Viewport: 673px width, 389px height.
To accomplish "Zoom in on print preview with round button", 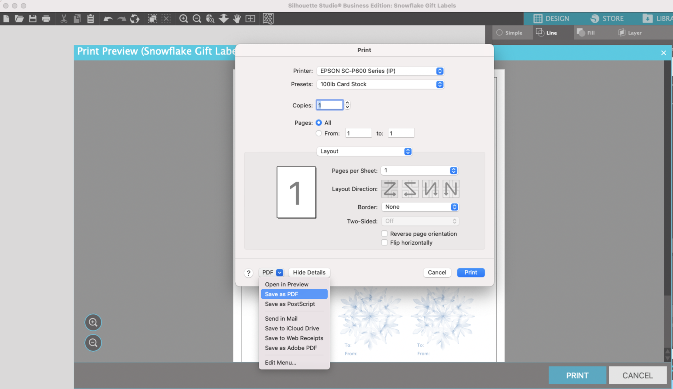I will (x=93, y=322).
